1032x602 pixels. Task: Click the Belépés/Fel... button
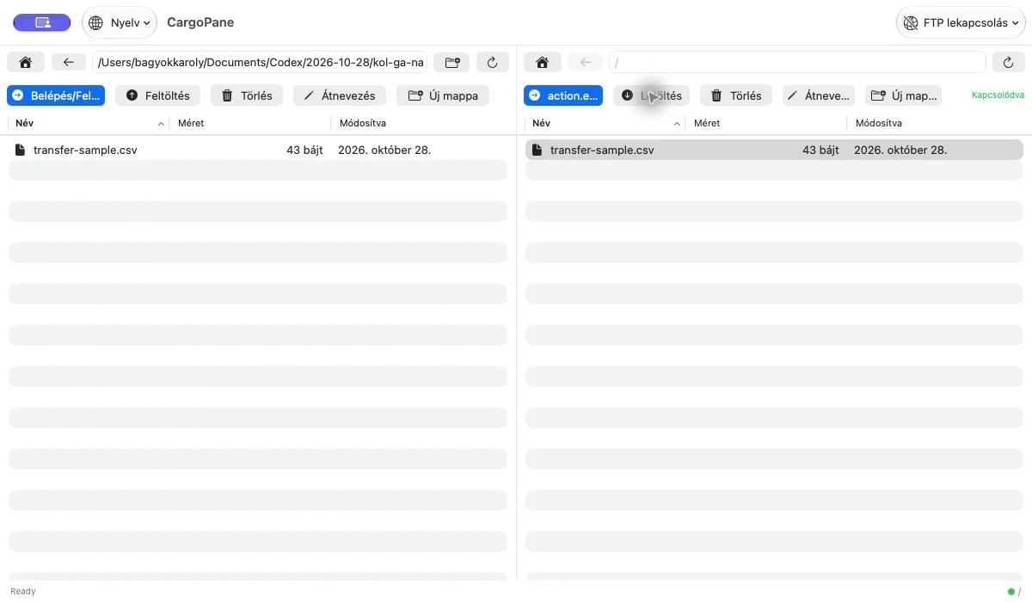56,95
